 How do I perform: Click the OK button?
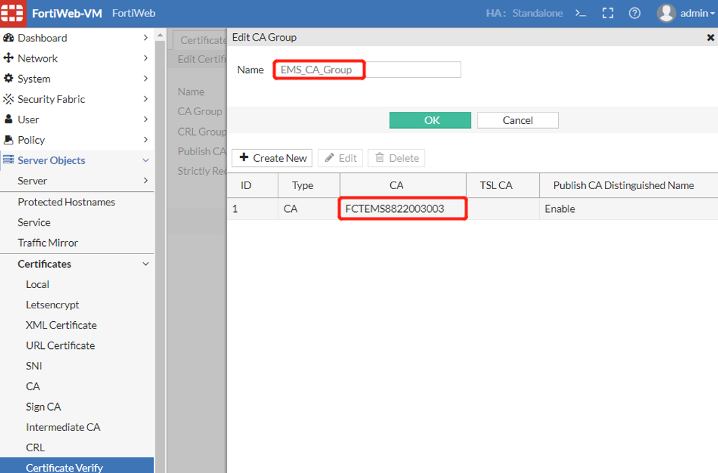point(430,120)
